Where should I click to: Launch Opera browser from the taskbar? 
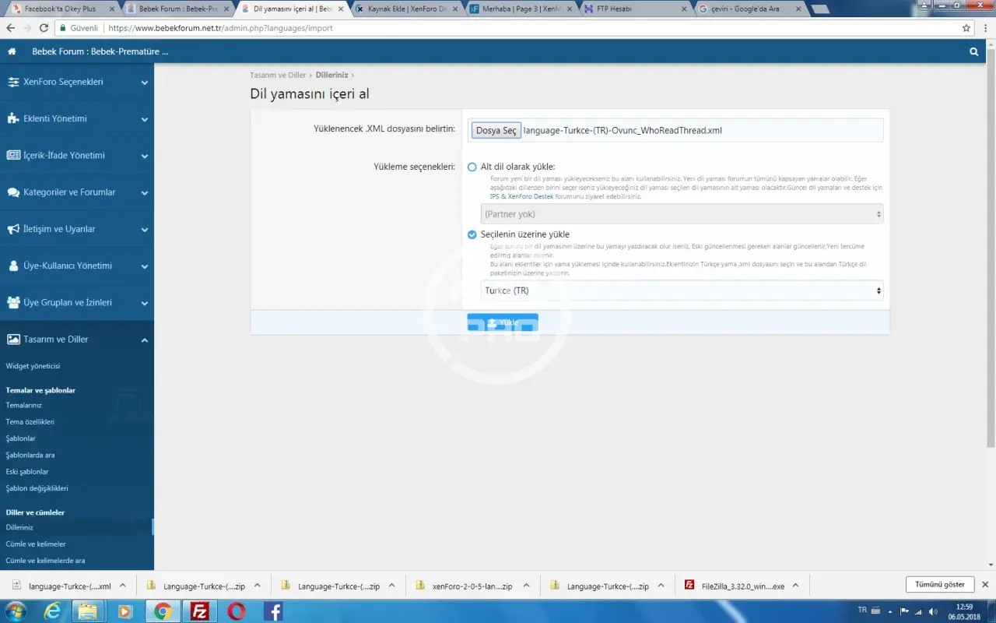237,611
